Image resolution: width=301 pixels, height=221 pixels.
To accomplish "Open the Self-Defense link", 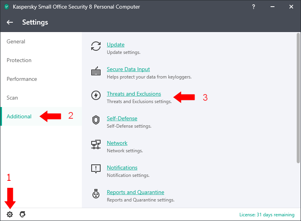I will tap(122, 118).
